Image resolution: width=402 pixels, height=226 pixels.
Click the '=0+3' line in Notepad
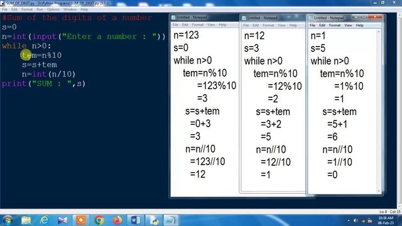[200, 124]
